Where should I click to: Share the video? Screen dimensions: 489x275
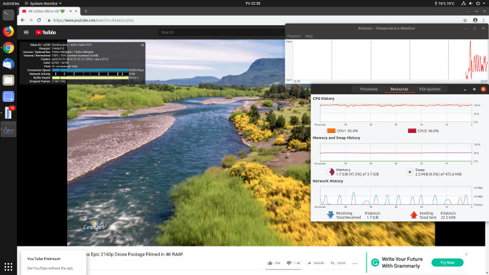(316, 263)
